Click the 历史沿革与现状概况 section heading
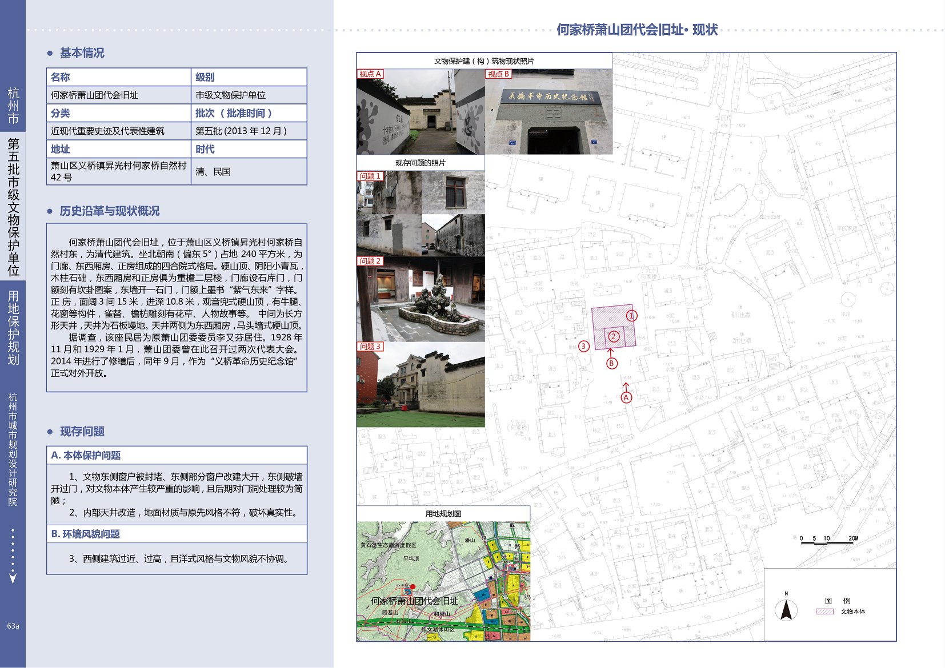The height and width of the screenshot is (668, 945). click(110, 211)
